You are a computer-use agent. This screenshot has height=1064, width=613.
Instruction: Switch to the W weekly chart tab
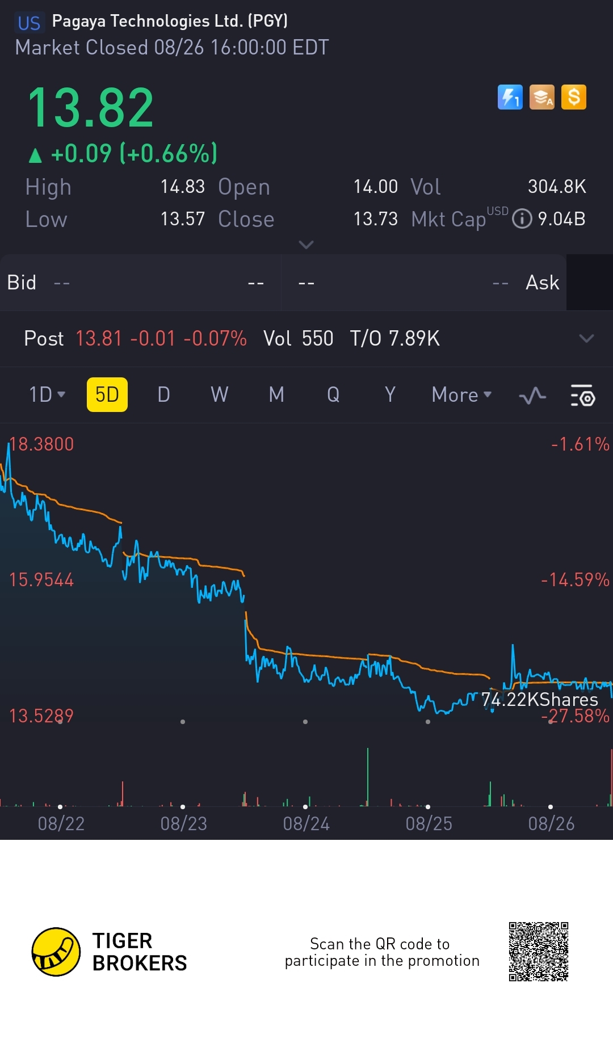[220, 394]
